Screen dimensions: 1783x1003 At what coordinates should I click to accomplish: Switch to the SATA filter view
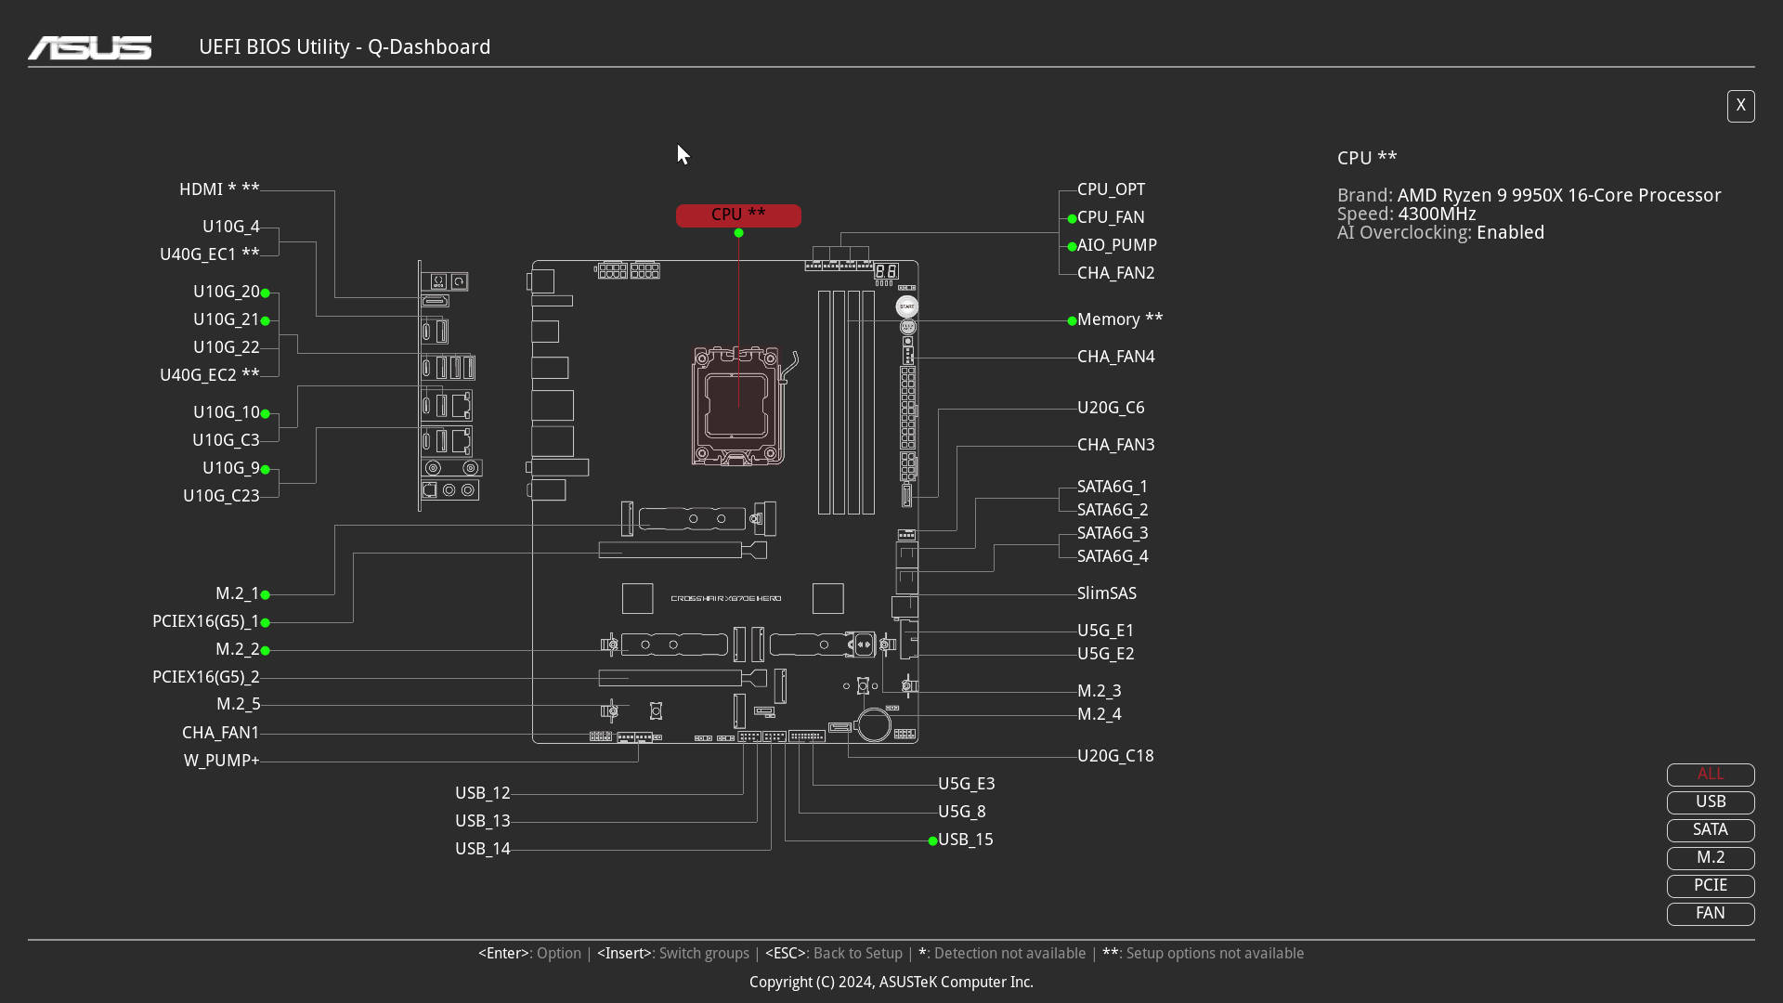(1710, 829)
